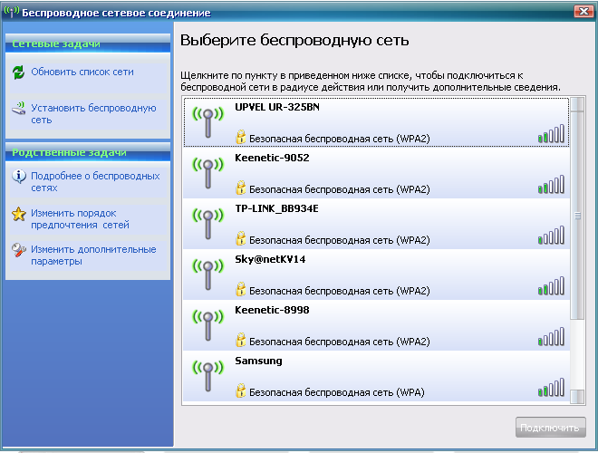This screenshot has width=598, height=453.
Task: Click WPA2 security text under Keenetic-8998
Action: pos(340,342)
